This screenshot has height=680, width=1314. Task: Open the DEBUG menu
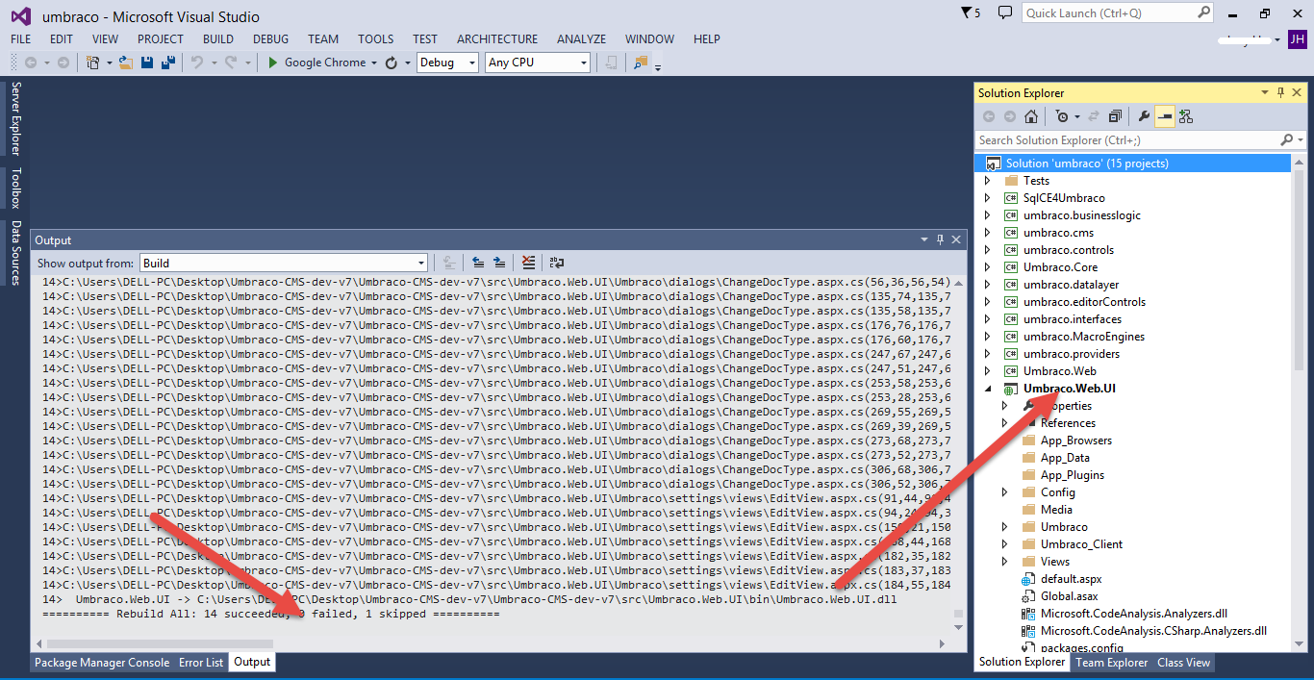point(270,39)
